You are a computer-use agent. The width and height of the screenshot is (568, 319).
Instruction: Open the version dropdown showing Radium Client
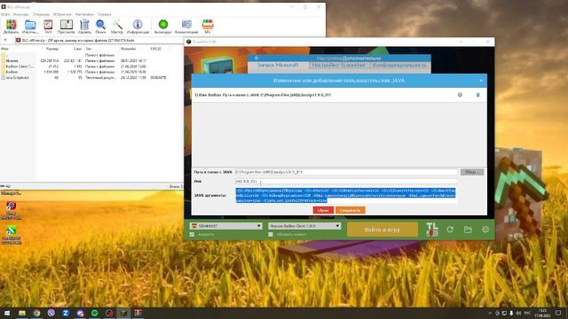304,226
